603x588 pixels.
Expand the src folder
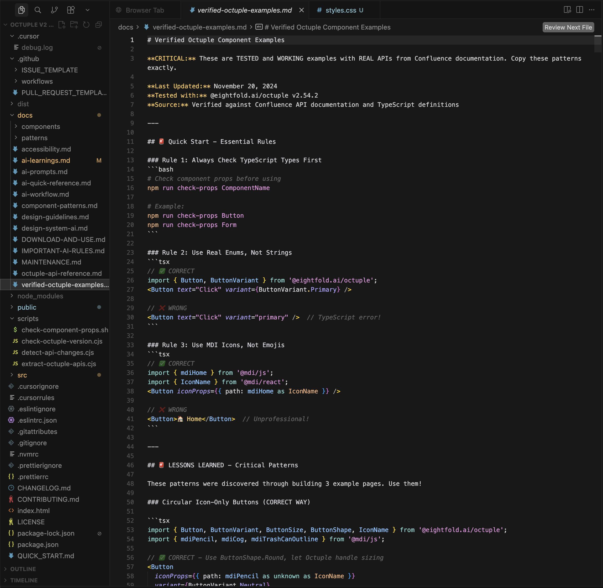point(22,375)
